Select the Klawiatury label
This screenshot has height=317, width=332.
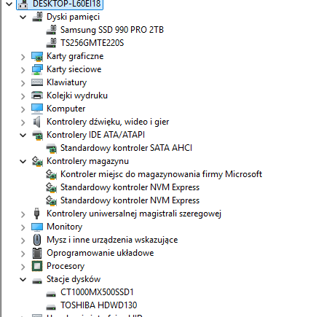point(66,82)
